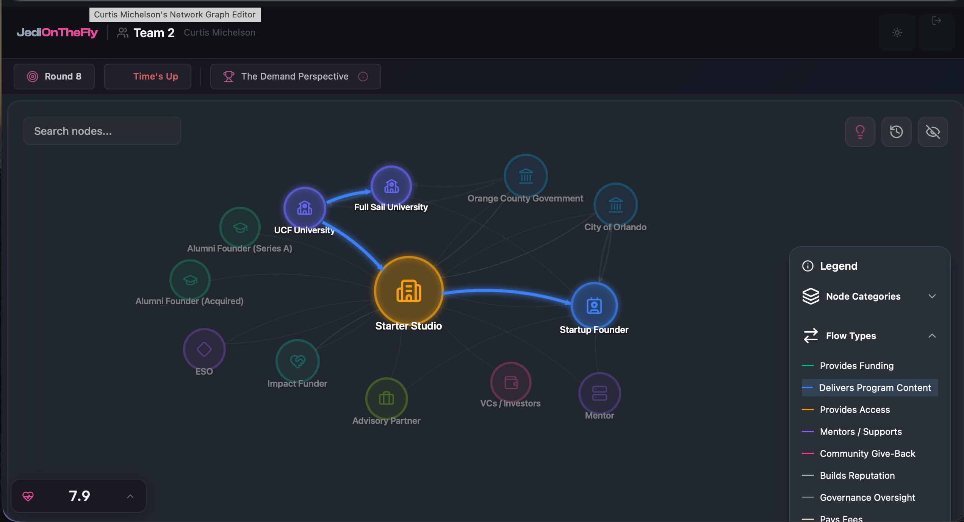Click the Round 8 target icon
This screenshot has height=522, width=964.
[x=33, y=77]
